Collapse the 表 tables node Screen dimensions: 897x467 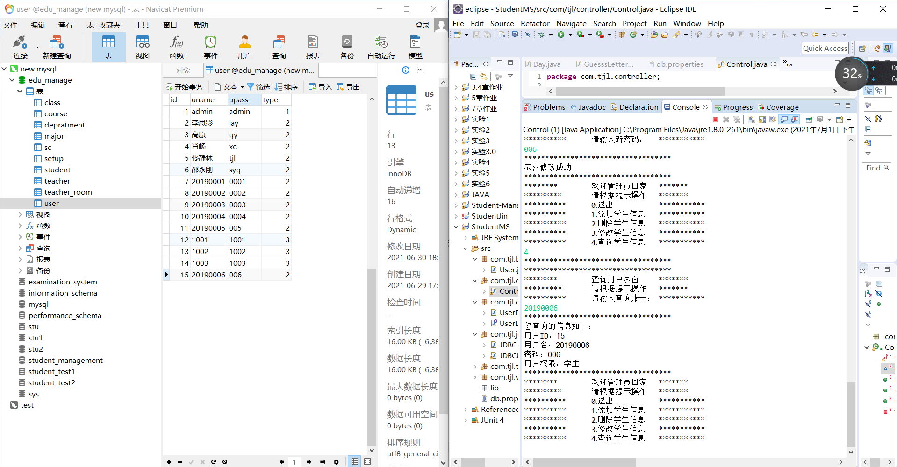(20, 91)
